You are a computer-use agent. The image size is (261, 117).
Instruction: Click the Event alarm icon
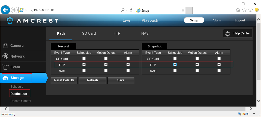[x=5, y=67]
